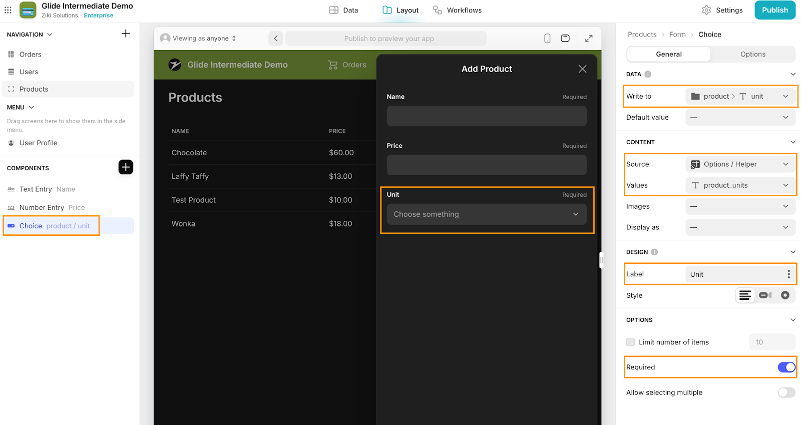The height and width of the screenshot is (425, 801).
Task: Add a component with the black plus button
Action: tap(126, 167)
